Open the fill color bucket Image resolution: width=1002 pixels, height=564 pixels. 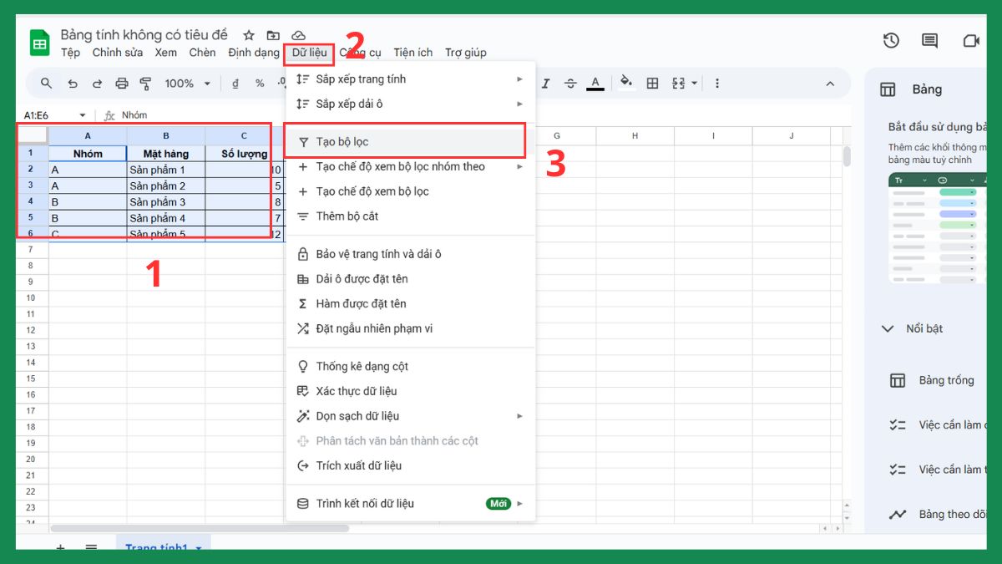tap(626, 83)
